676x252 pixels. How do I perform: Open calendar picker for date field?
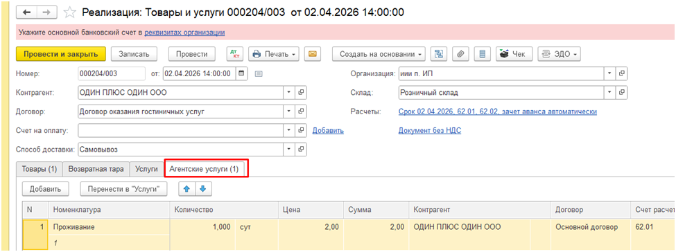coord(241,73)
